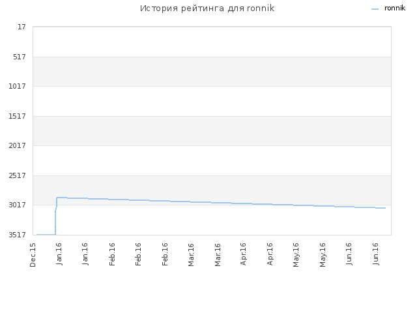Screen dimensions: 417x313
Task: Click the word История in the title
Action: click(159, 8)
